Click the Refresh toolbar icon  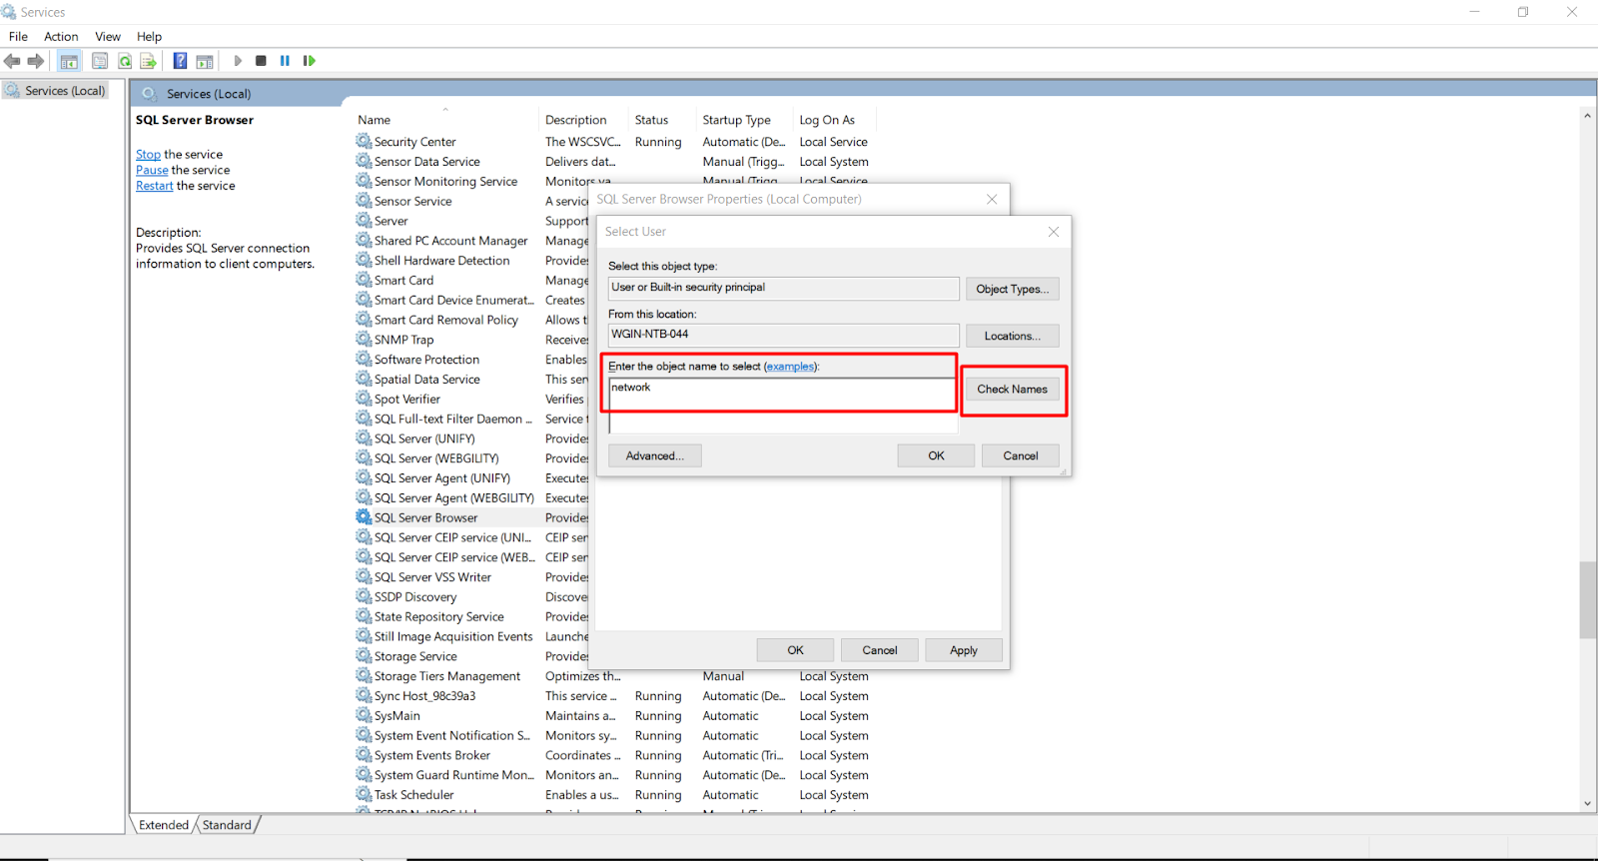click(x=125, y=61)
